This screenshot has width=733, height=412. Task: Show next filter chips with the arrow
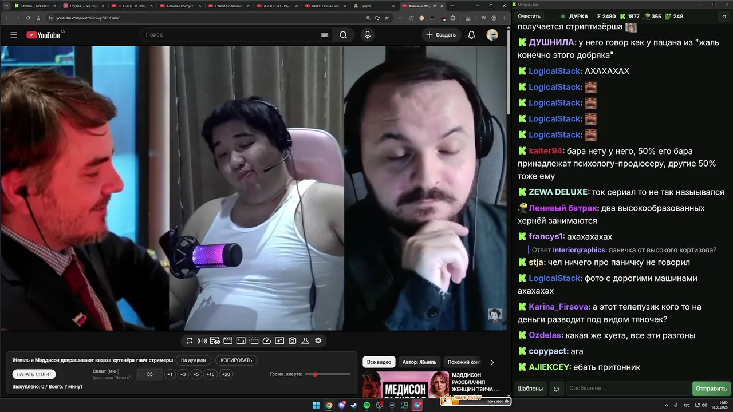492,362
